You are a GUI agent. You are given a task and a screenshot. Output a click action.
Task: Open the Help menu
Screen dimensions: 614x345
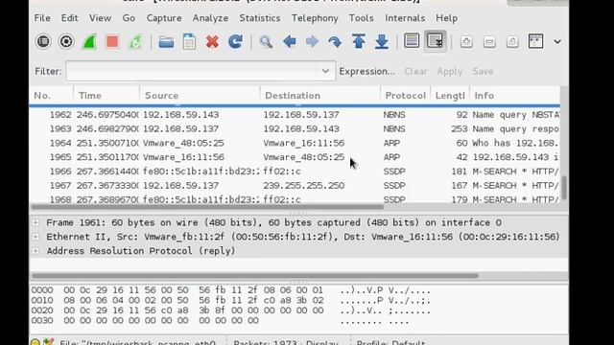tap(446, 18)
